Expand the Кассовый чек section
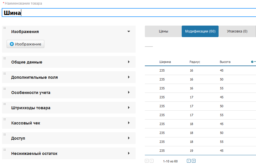The height and width of the screenshot is (167, 256). [x=129, y=123]
